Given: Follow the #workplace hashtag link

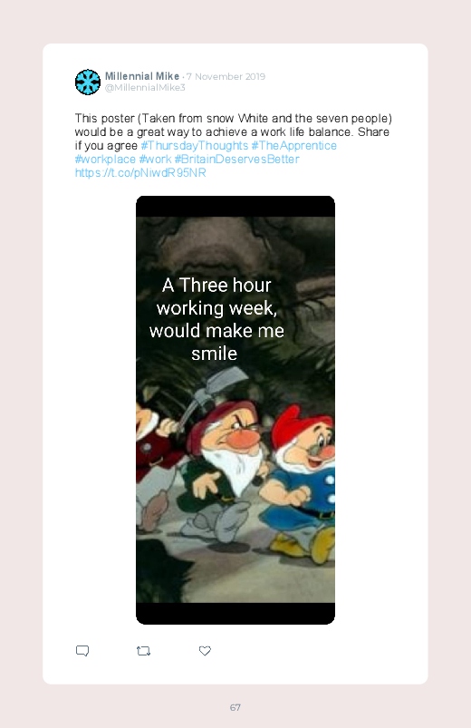Looking at the screenshot, I should (x=105, y=160).
